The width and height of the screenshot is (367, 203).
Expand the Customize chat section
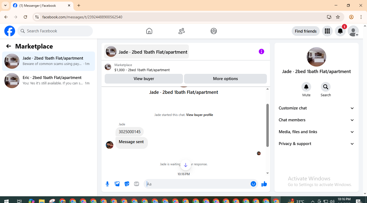click(316, 108)
